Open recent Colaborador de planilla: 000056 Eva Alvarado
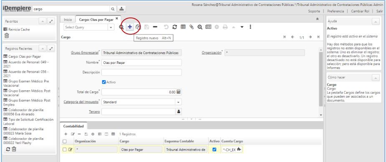The height and width of the screenshot is (162, 386). tap(24, 112)
